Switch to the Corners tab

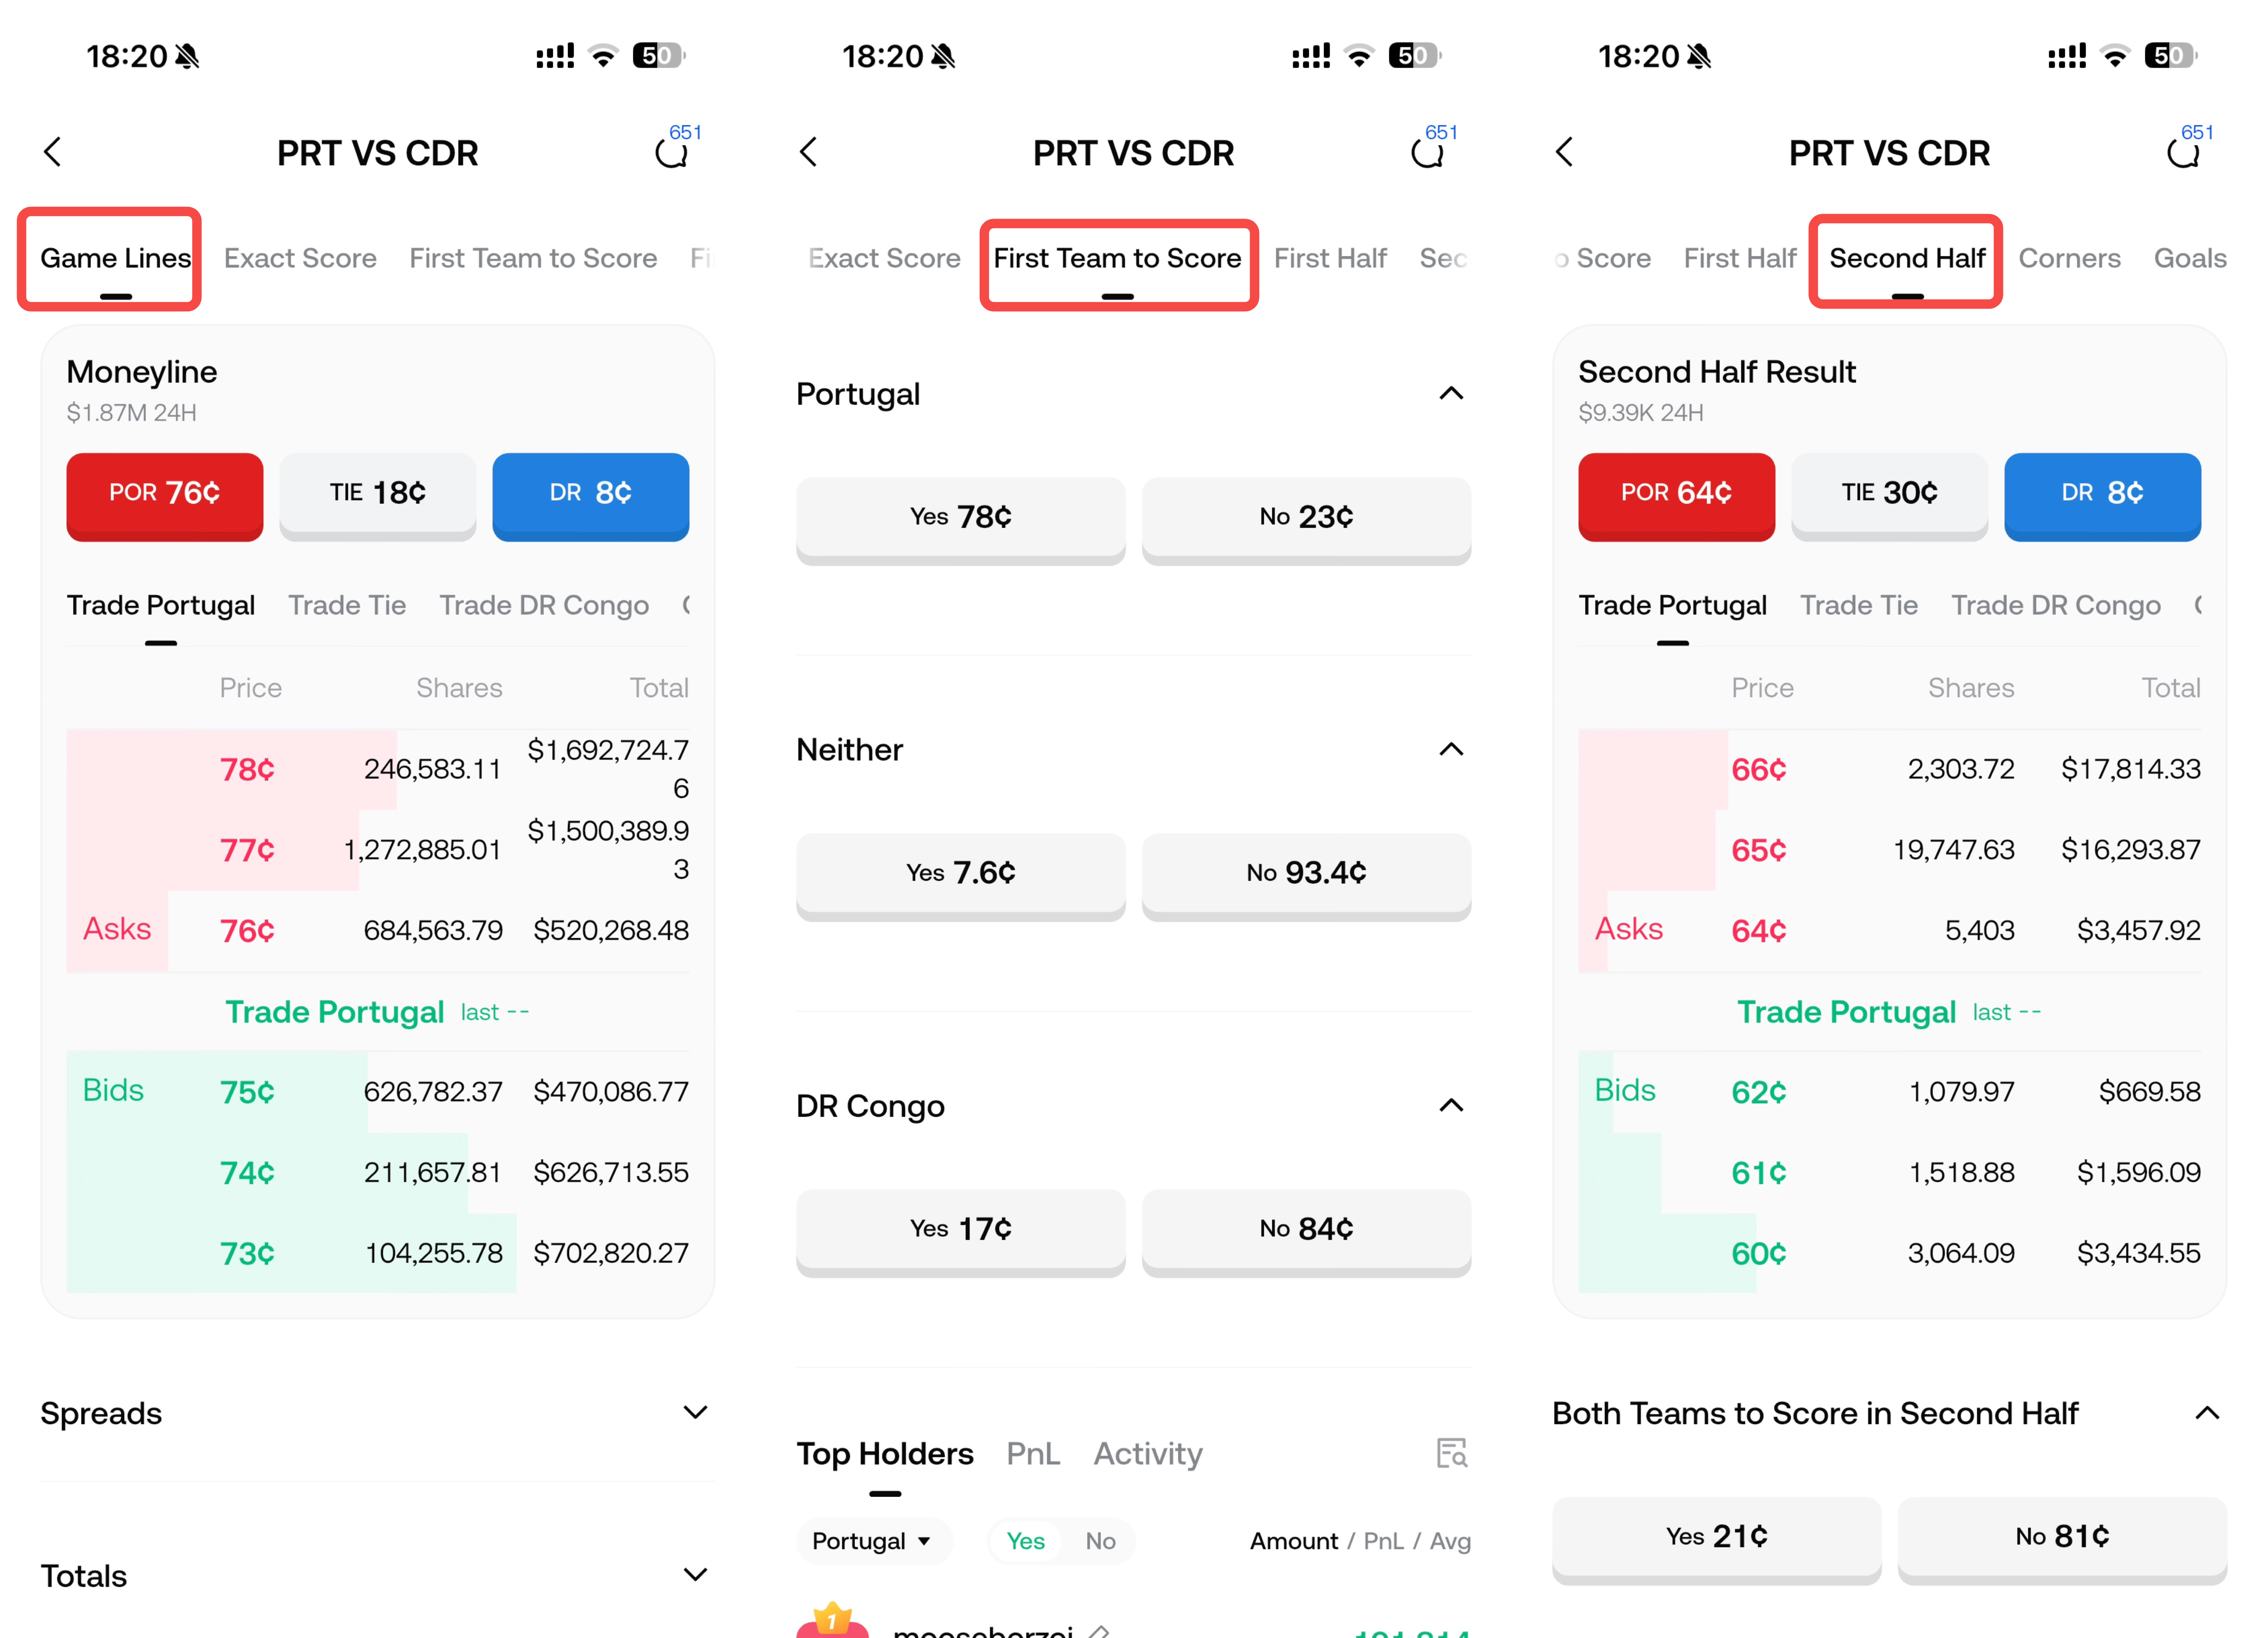pyautogui.click(x=2069, y=258)
